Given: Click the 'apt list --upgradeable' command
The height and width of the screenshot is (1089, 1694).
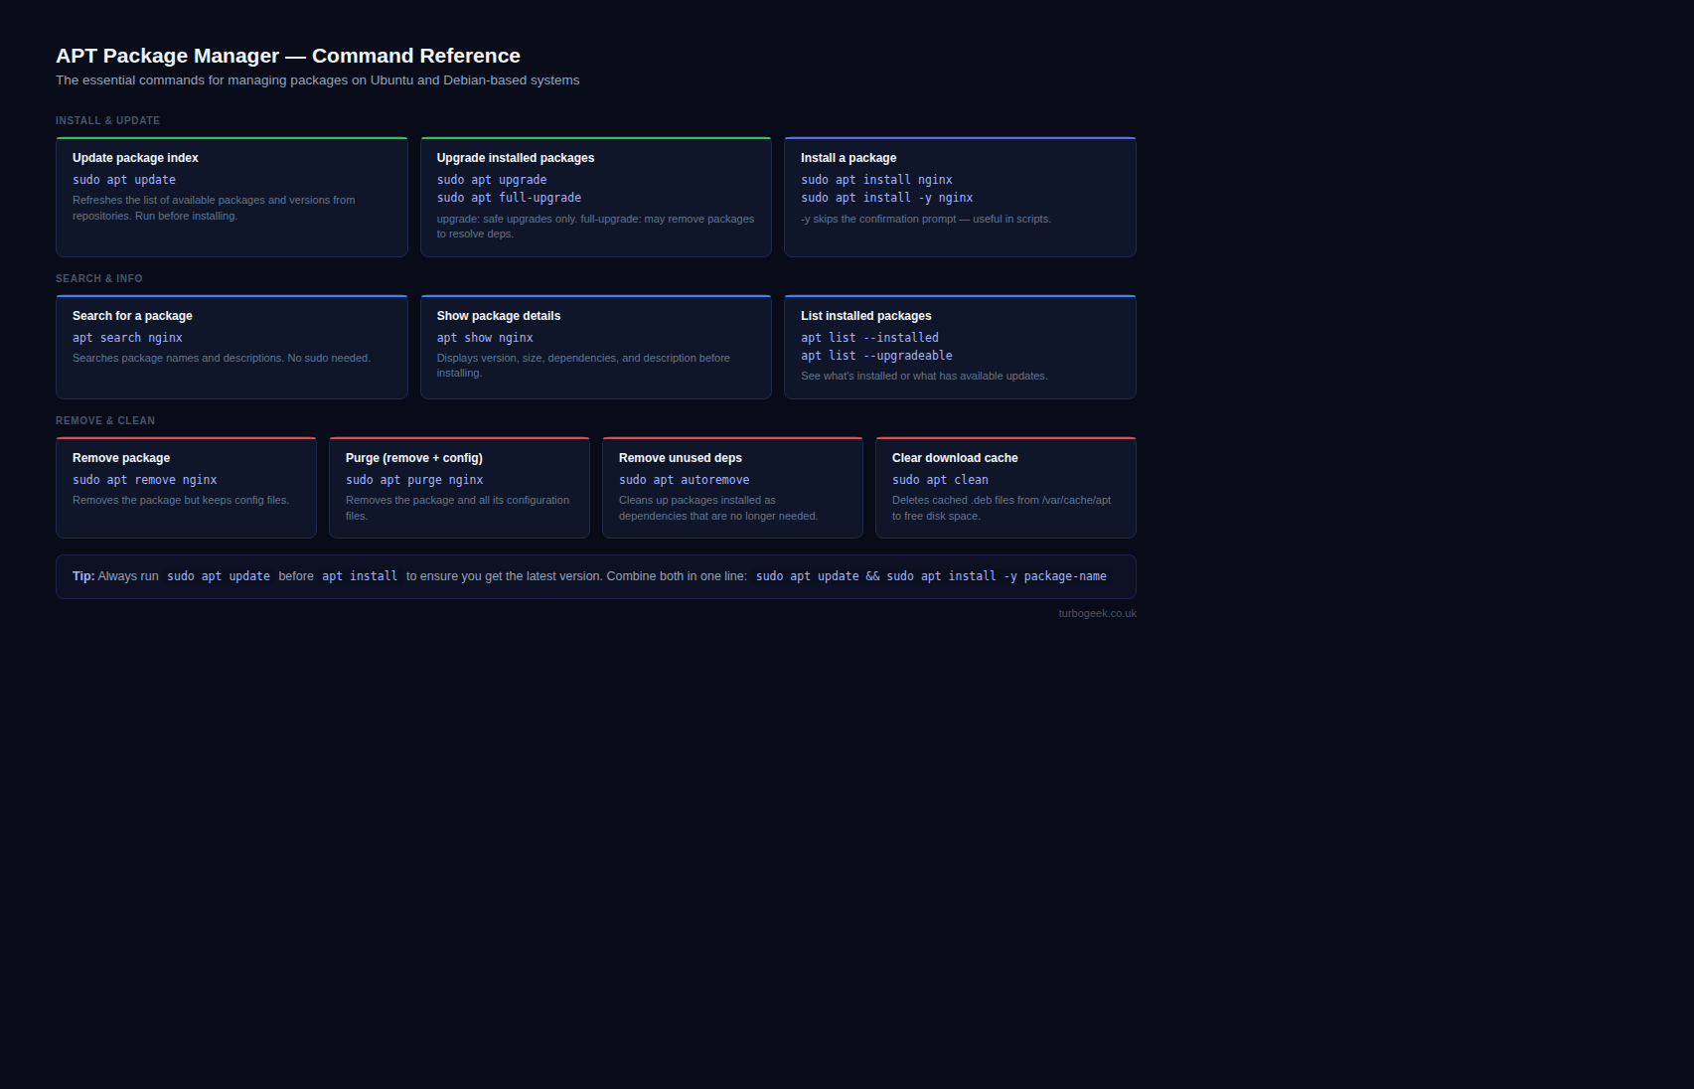Looking at the screenshot, I should tap(876, 356).
